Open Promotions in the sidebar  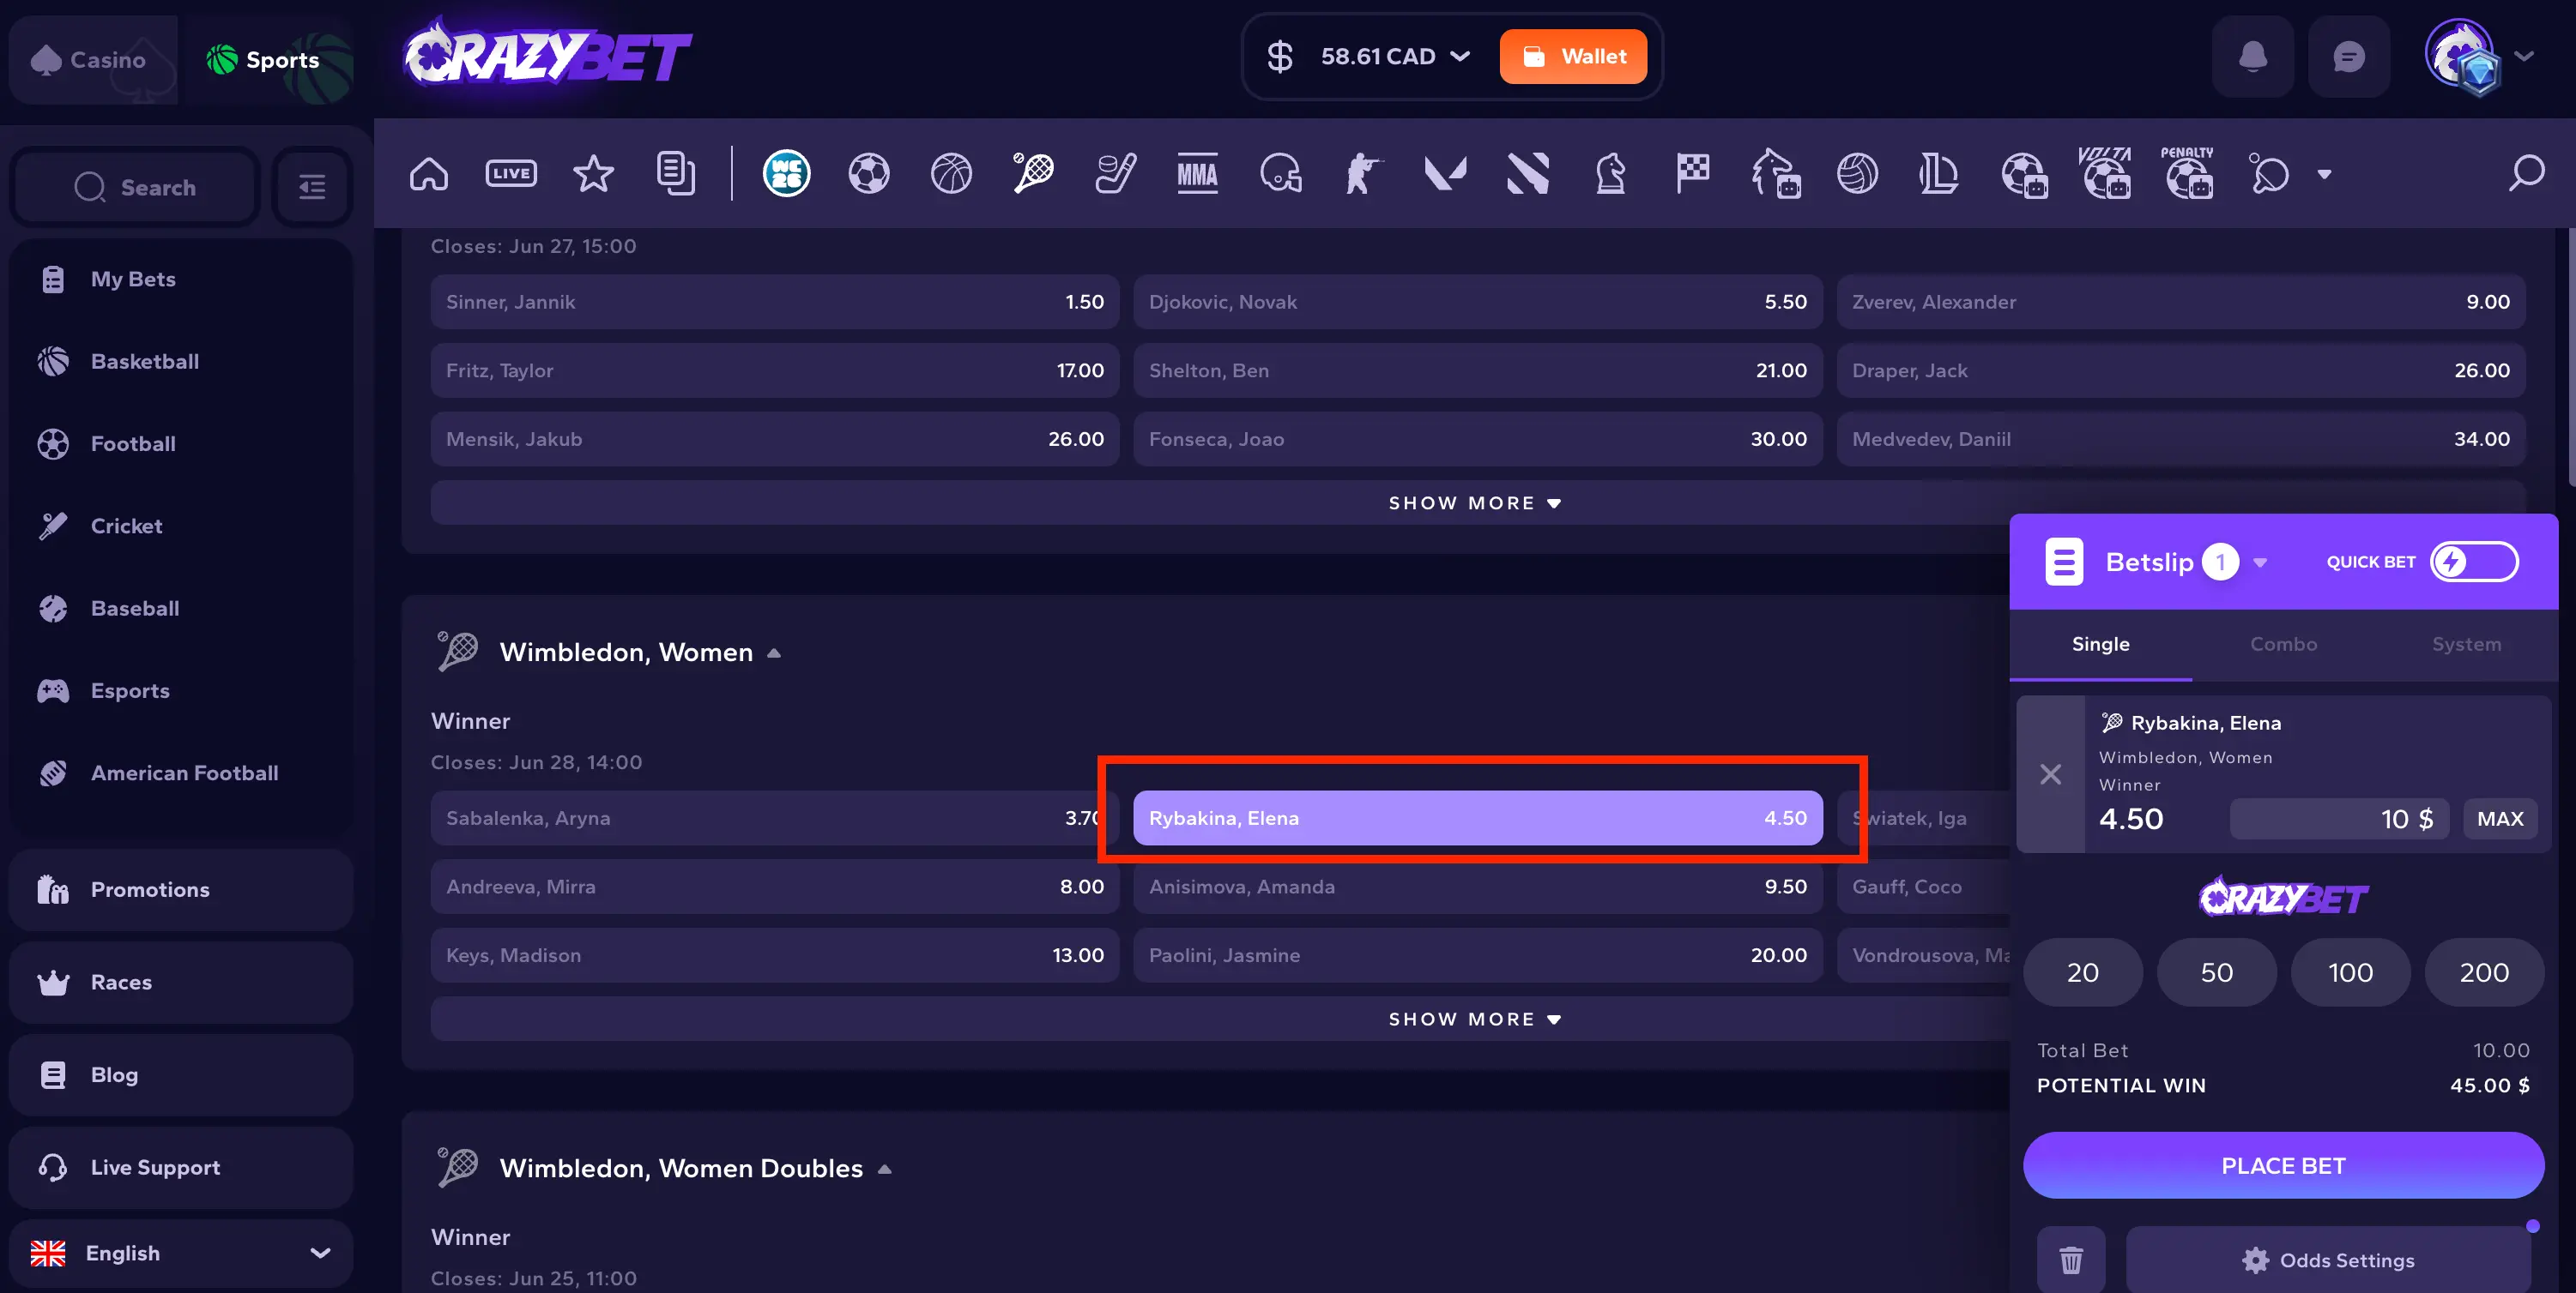pos(181,889)
